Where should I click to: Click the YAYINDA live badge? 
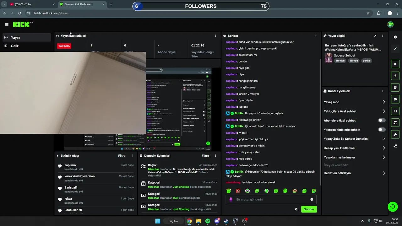[64, 46]
